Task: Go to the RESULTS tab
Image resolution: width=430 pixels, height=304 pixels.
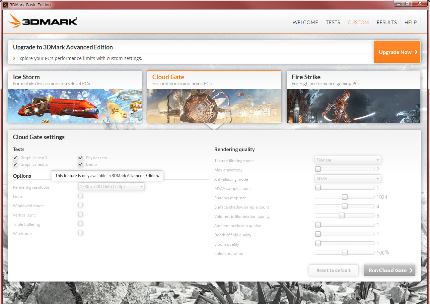Action: (x=387, y=22)
